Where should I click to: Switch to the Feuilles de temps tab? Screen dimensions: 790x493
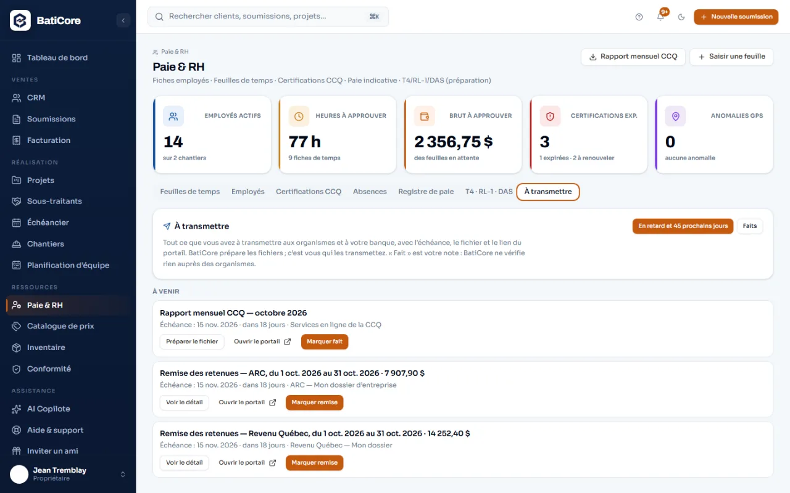click(x=190, y=192)
